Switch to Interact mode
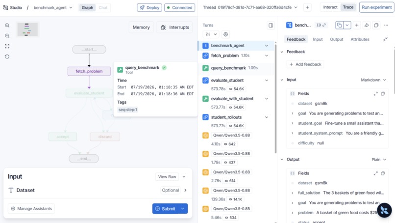 (x=330, y=7)
